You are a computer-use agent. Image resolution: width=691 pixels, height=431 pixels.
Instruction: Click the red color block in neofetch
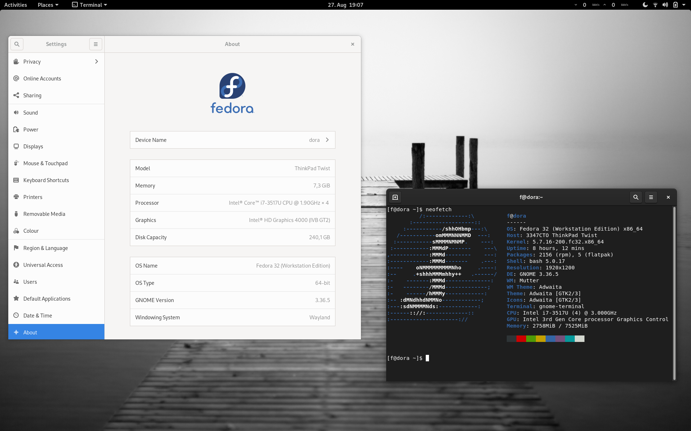click(521, 339)
